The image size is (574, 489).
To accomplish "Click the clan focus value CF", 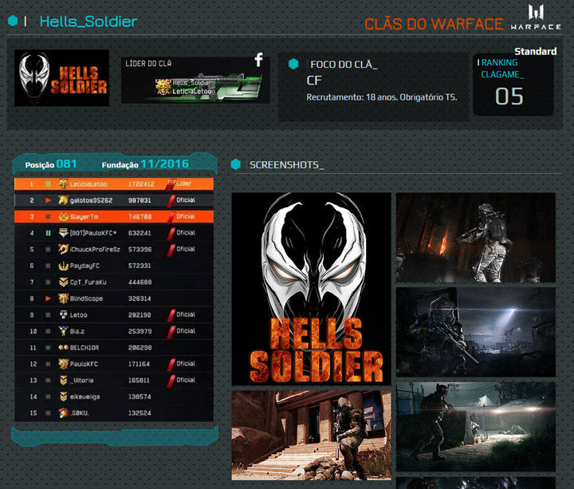I will click(x=314, y=81).
